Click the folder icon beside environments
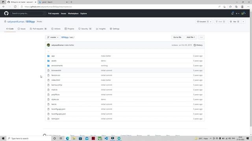The width and height of the screenshot is (252, 141). tap(48, 65)
